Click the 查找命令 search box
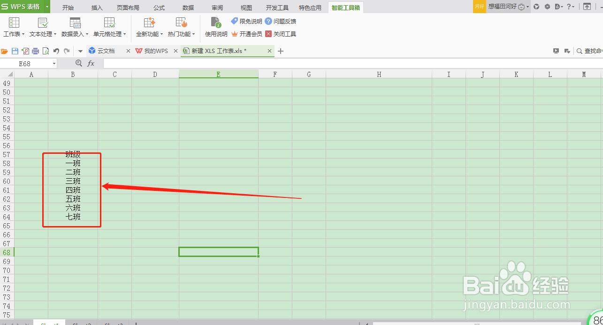Image resolution: width=603 pixels, height=325 pixels. tap(590, 51)
